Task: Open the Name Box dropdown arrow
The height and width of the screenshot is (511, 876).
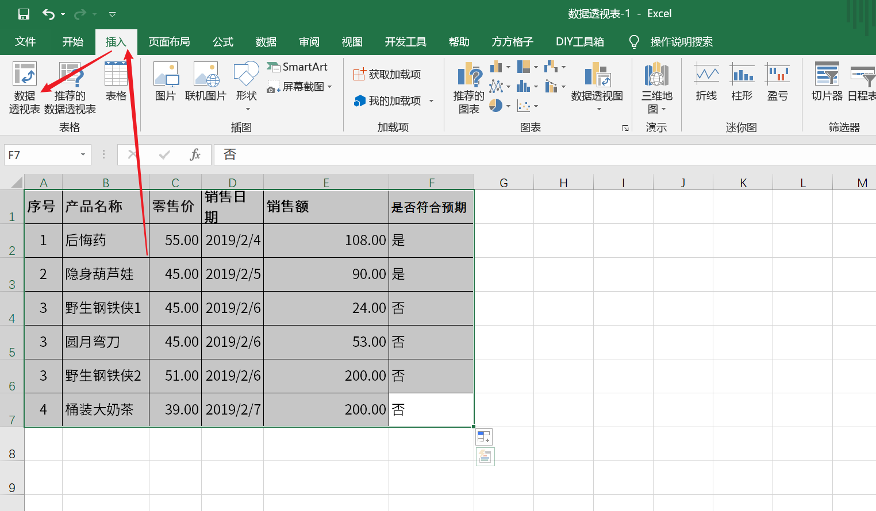Action: point(83,154)
